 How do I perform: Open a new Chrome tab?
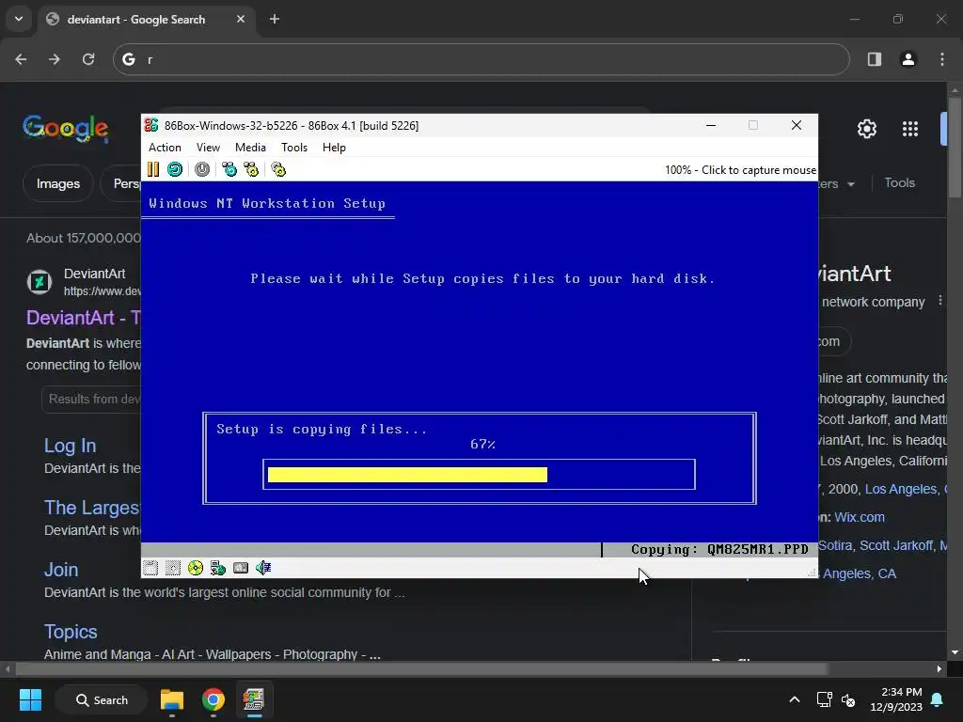[x=275, y=19]
